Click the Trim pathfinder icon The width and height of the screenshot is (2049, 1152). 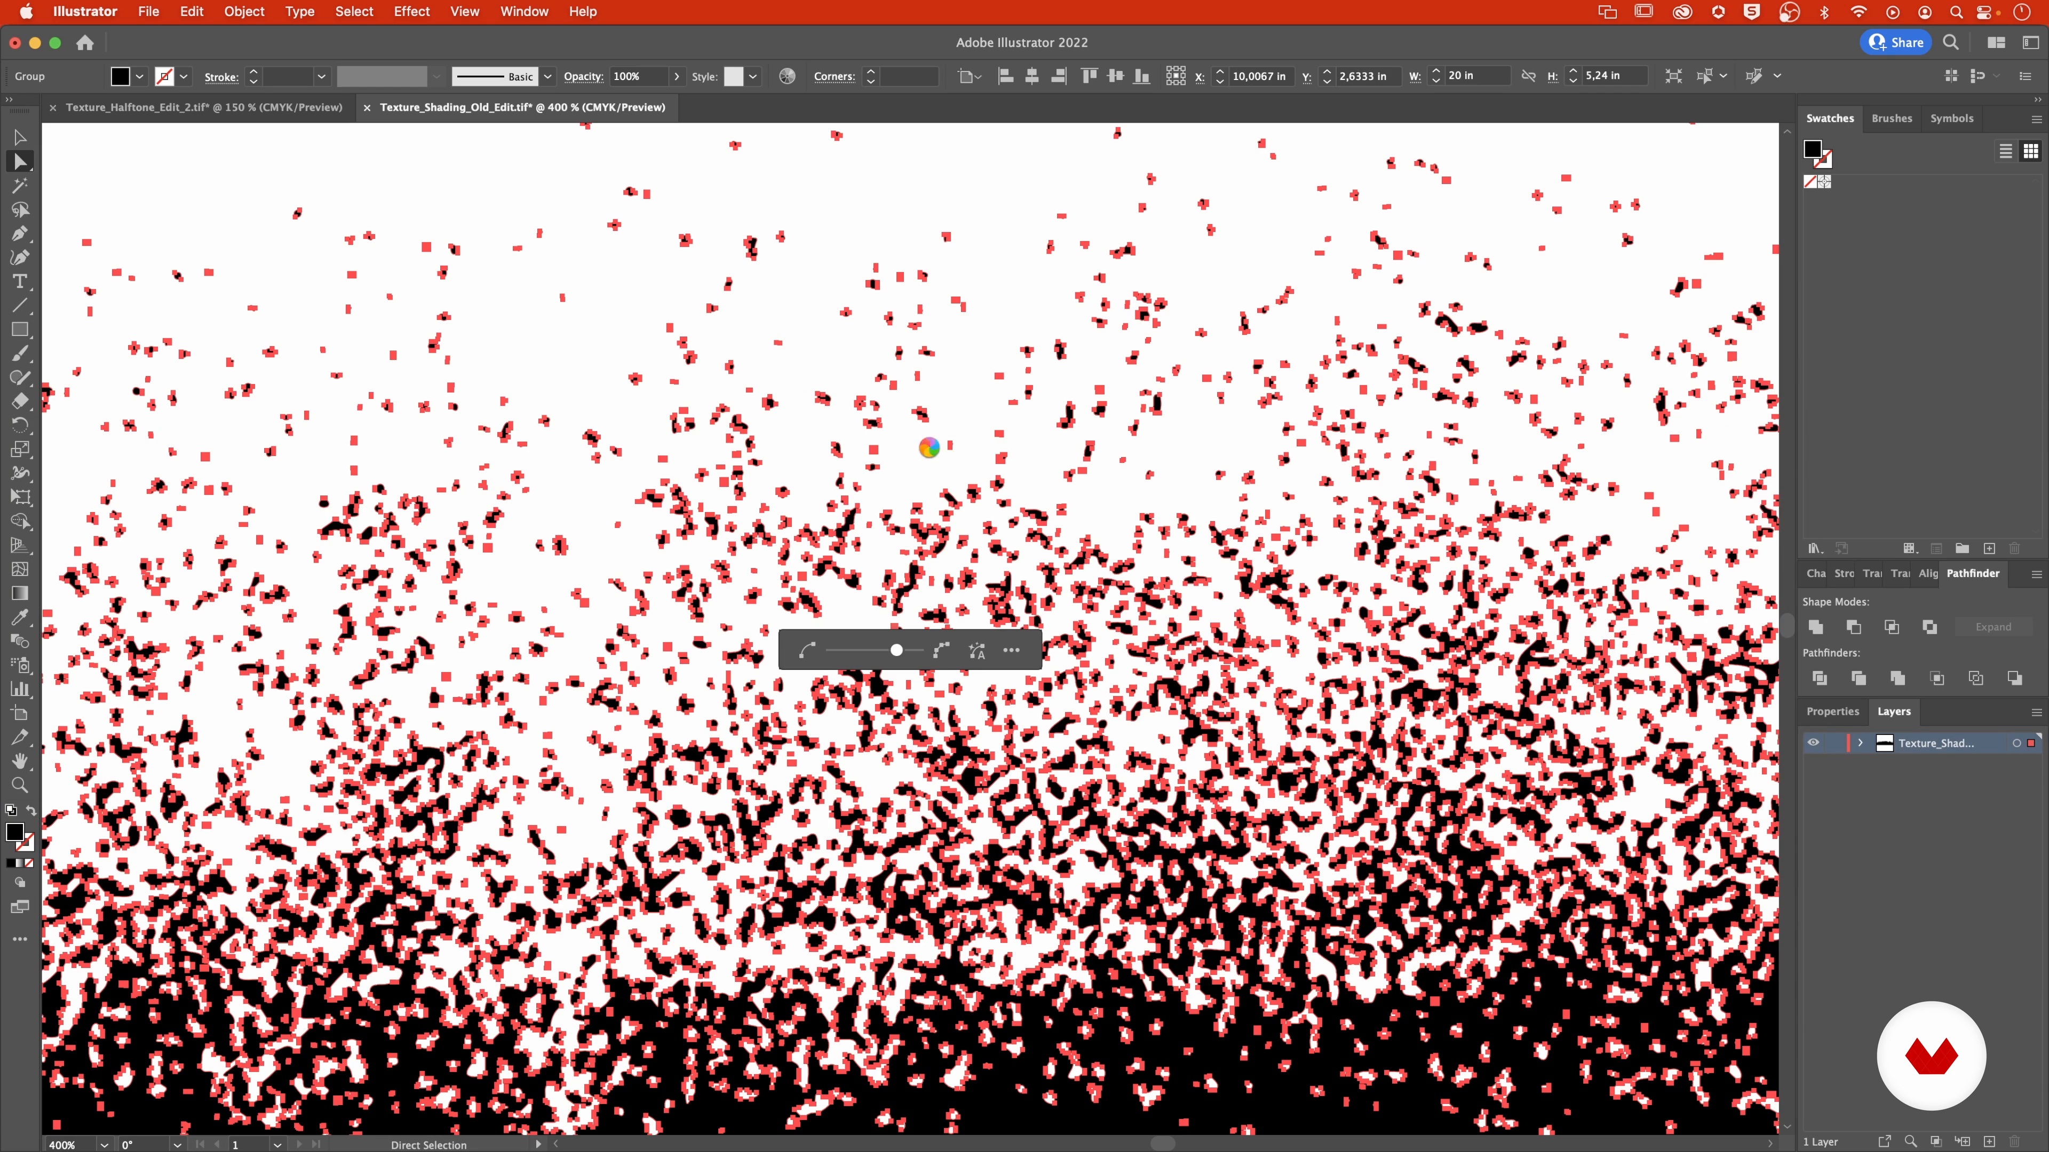[1859, 677]
